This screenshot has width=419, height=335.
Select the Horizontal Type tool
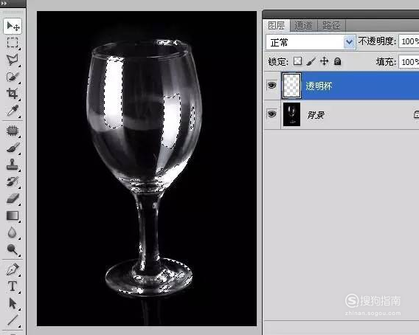(x=13, y=286)
